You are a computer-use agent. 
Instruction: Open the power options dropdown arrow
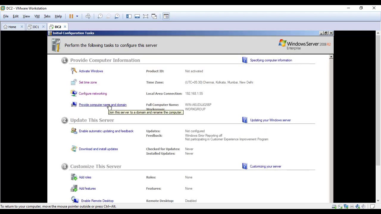click(x=77, y=16)
